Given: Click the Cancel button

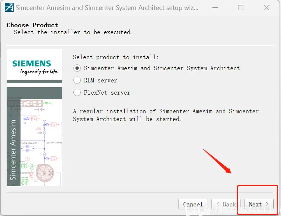Looking at the screenshot, I should pyautogui.click(x=193, y=204).
